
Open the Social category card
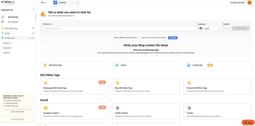(x=146, y=65)
